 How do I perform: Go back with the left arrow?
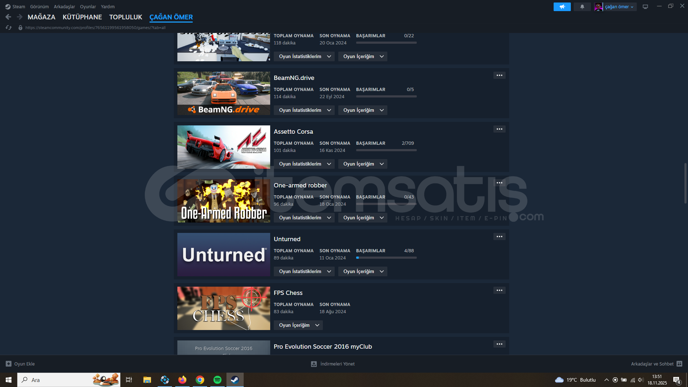[9, 17]
